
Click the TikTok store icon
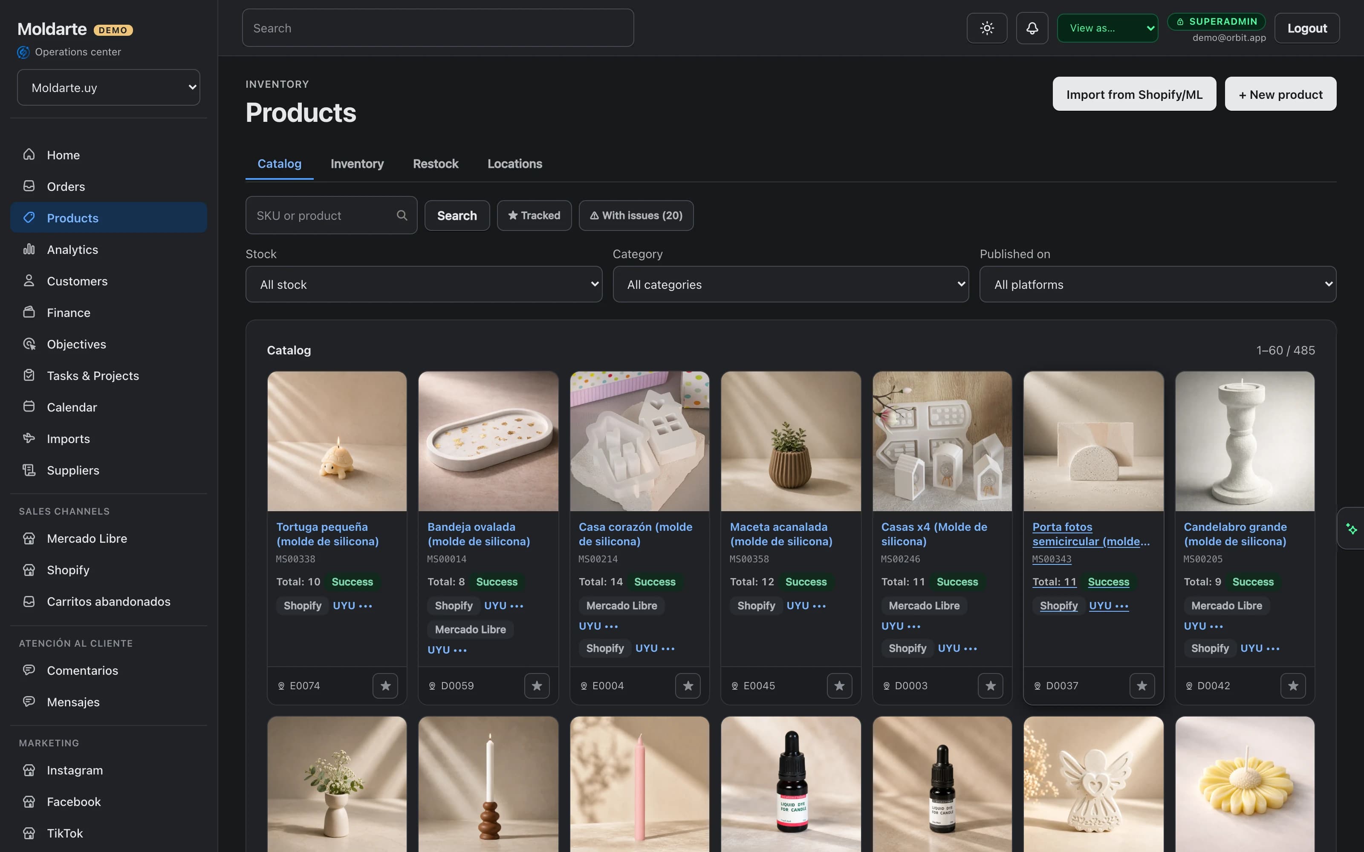point(29,833)
